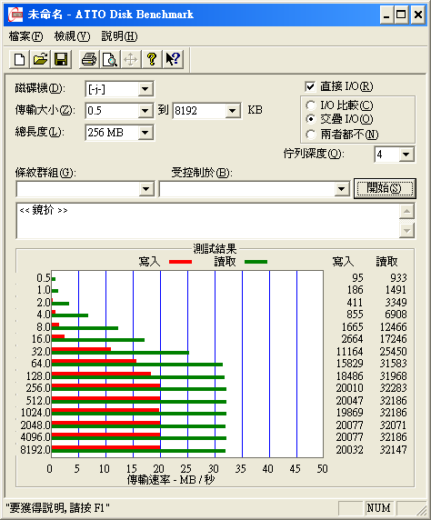Select the 兩者都不 radio button
This screenshot has height=520, width=431.
point(311,135)
